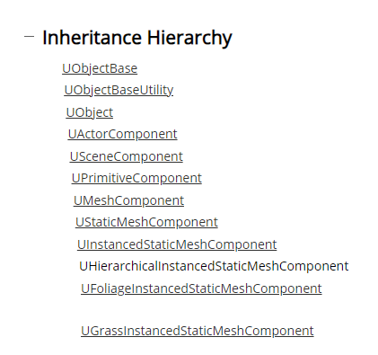The height and width of the screenshot is (355, 378).
Task: Click the Inheritance Hierarchy heading text
Action: click(137, 38)
